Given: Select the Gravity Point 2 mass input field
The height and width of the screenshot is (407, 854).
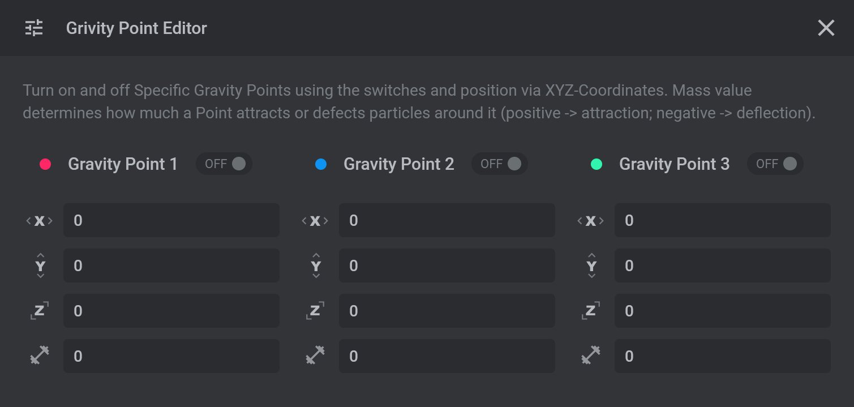Looking at the screenshot, I should point(447,356).
